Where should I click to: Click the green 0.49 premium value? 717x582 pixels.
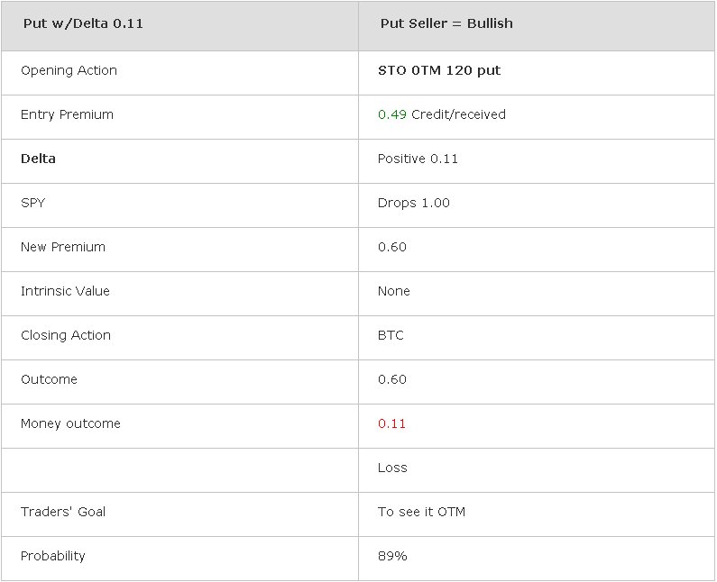(x=392, y=114)
